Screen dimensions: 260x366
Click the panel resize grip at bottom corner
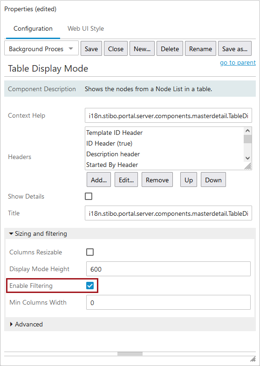(x=253, y=359)
